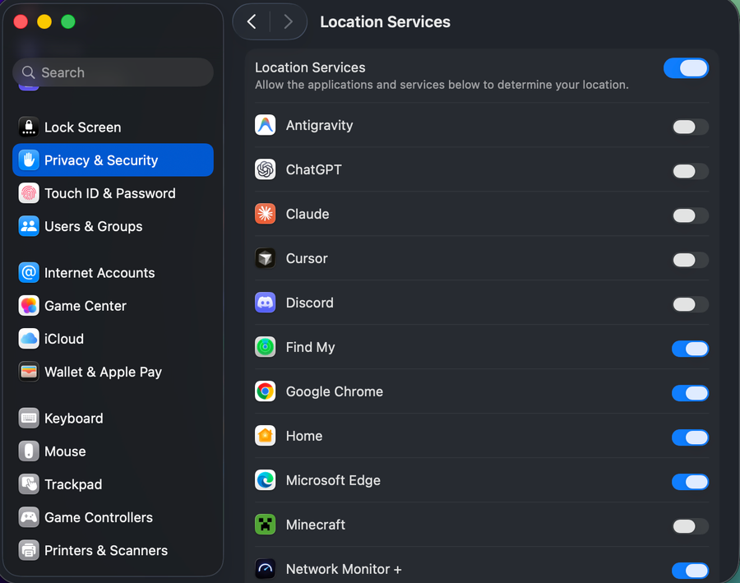The height and width of the screenshot is (583, 740).
Task: Click the Home app icon
Action: (266, 436)
